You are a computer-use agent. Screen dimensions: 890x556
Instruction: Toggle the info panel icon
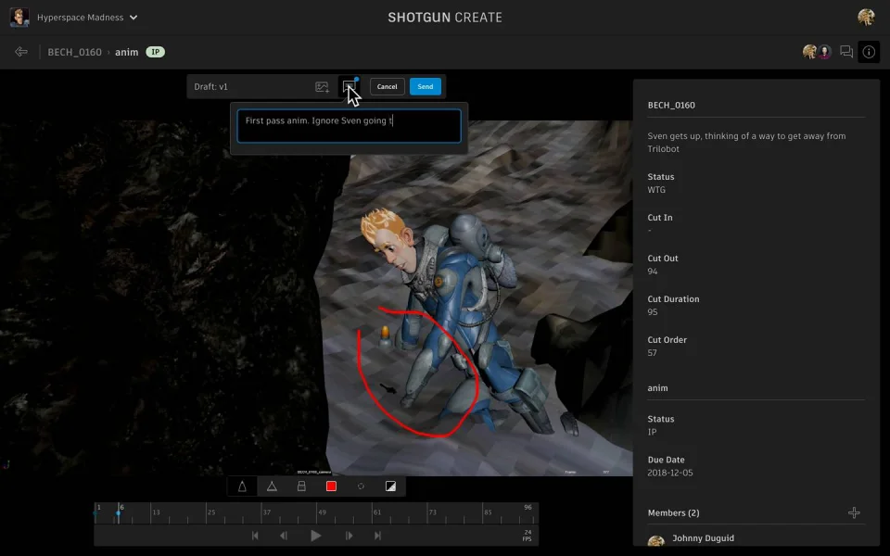click(x=869, y=52)
